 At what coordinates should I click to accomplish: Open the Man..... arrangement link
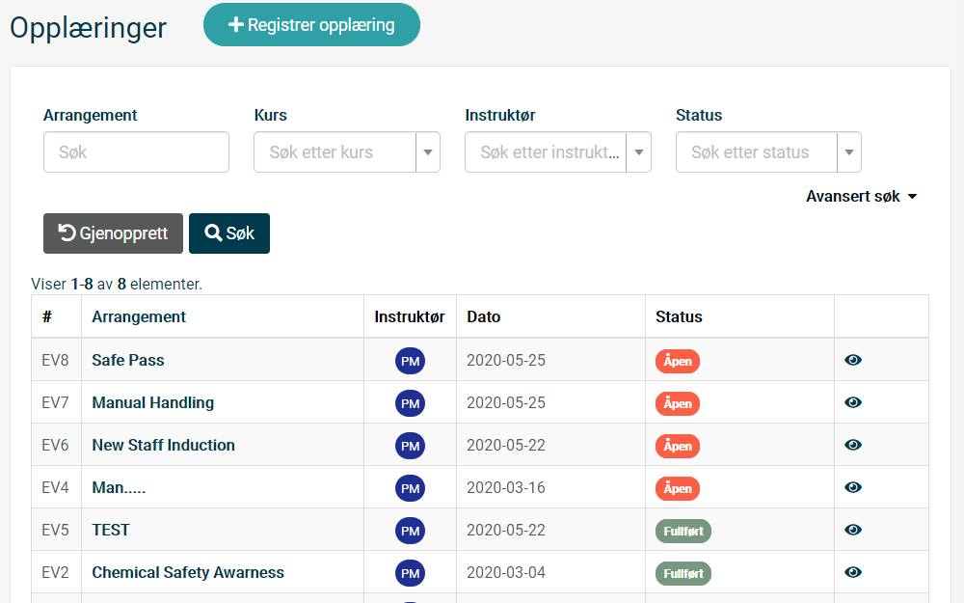point(119,487)
